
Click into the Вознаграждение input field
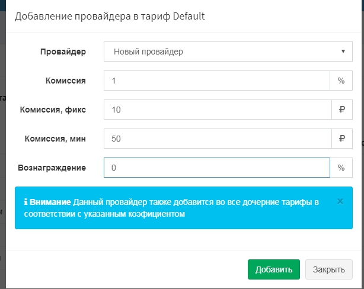[216, 168]
